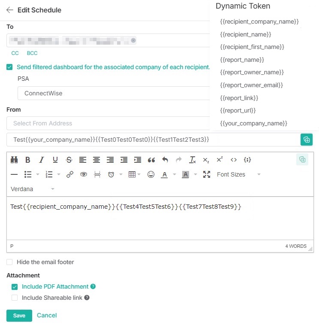Click the blockquote icon

click(x=151, y=160)
